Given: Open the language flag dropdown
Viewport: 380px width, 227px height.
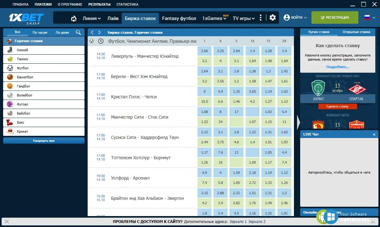Looking at the screenshot, I should pos(370,18).
